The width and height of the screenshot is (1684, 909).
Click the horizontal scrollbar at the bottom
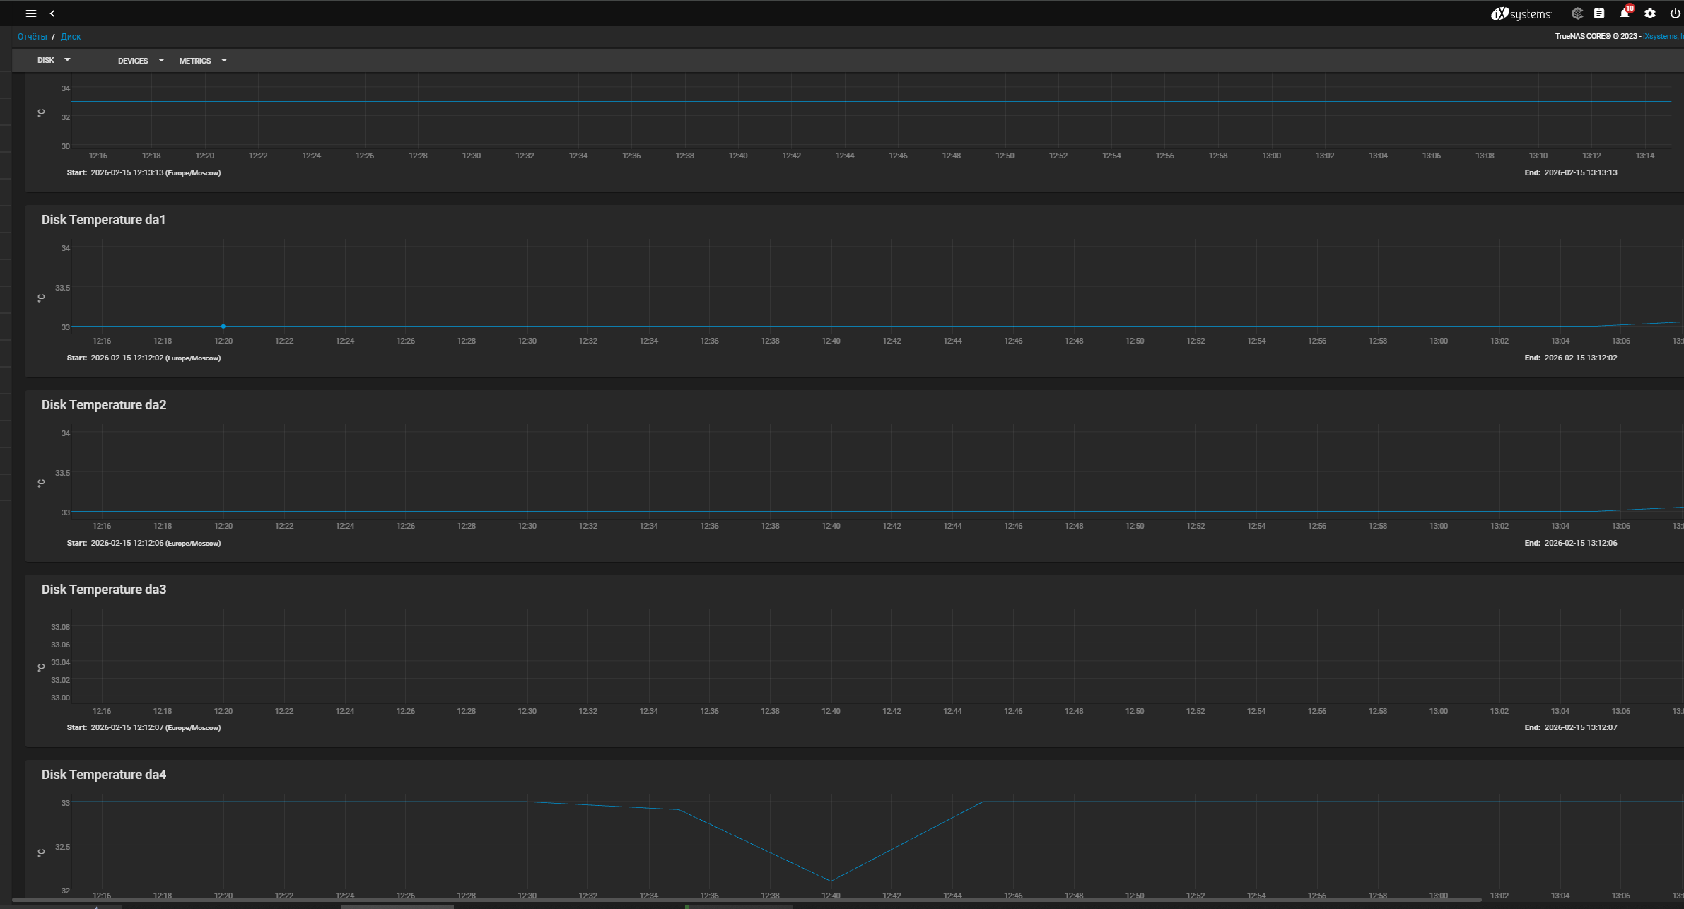tap(746, 900)
